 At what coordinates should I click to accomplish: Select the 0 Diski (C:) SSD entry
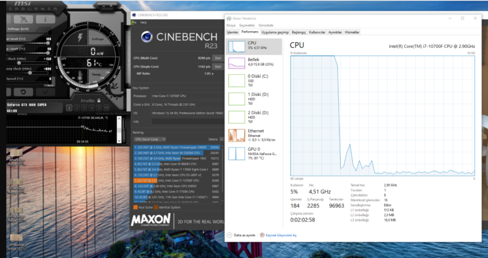(x=254, y=81)
